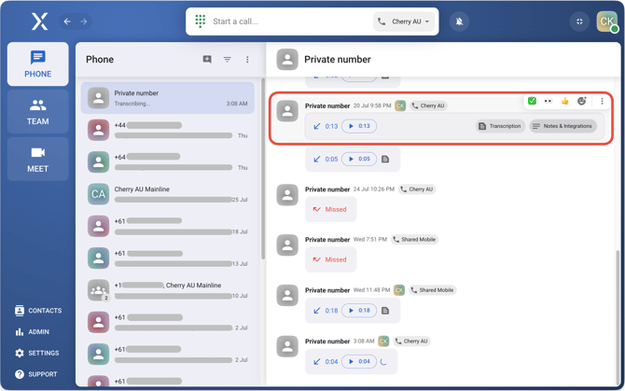
Task: Open group conversation with Cherry AU Mainline
Action: pos(167,290)
